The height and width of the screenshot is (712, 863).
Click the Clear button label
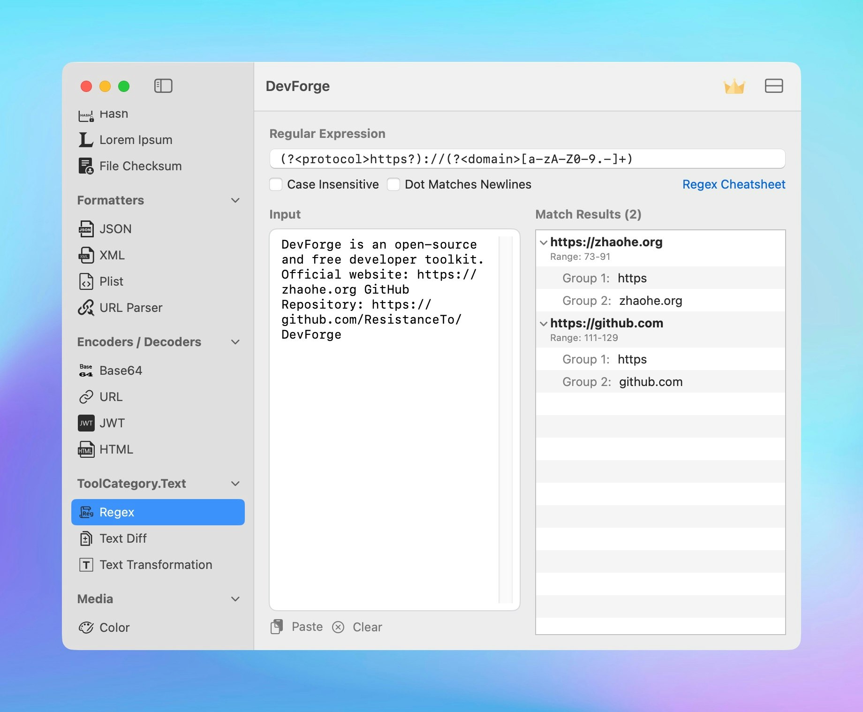pos(367,627)
